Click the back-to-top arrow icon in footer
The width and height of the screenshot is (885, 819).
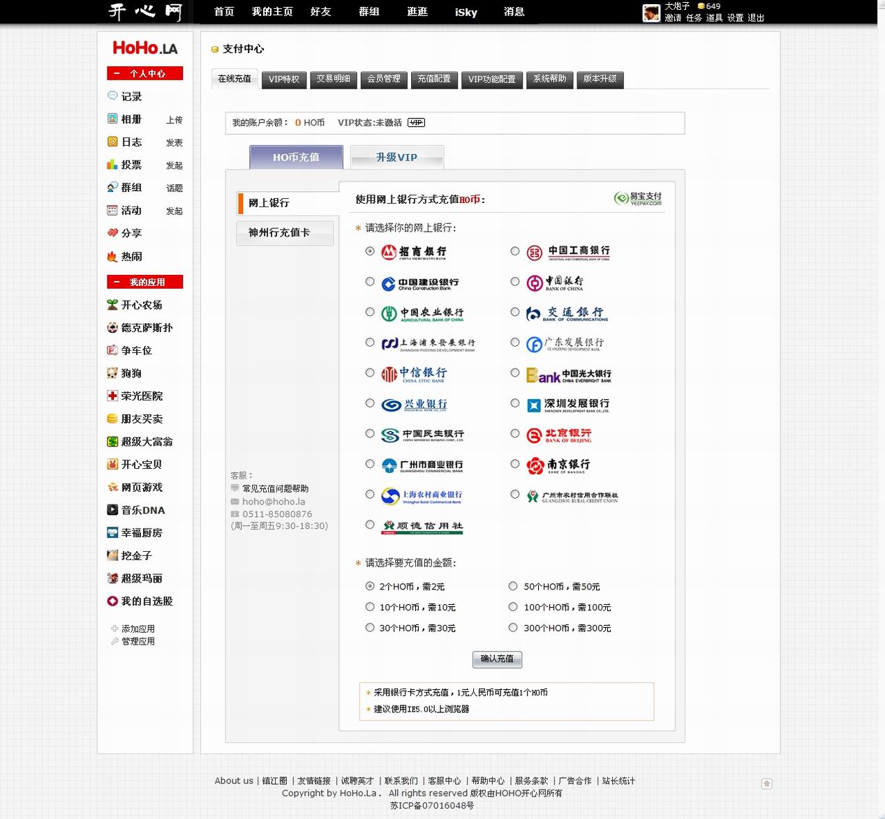click(766, 783)
